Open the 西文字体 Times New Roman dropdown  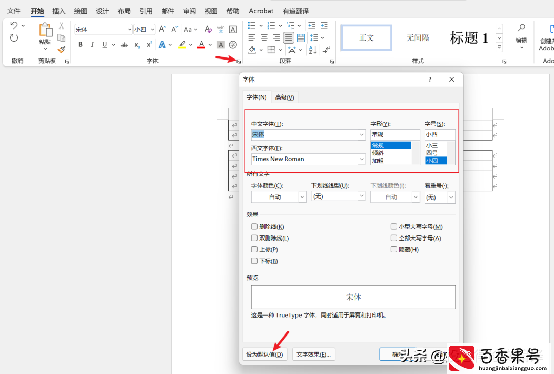362,159
